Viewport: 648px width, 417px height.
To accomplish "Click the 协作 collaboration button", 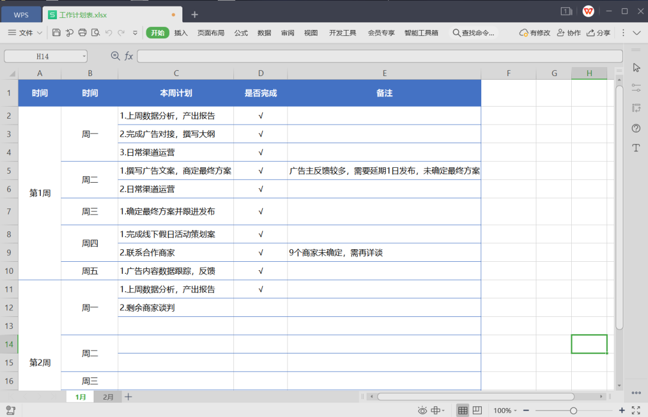I will click(x=569, y=33).
